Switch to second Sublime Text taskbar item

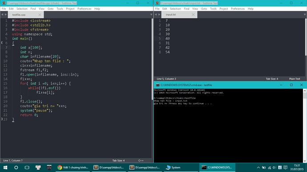(x=145, y=168)
